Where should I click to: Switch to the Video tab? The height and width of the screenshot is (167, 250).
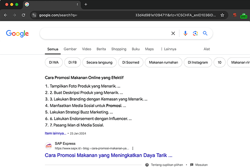click(87, 49)
